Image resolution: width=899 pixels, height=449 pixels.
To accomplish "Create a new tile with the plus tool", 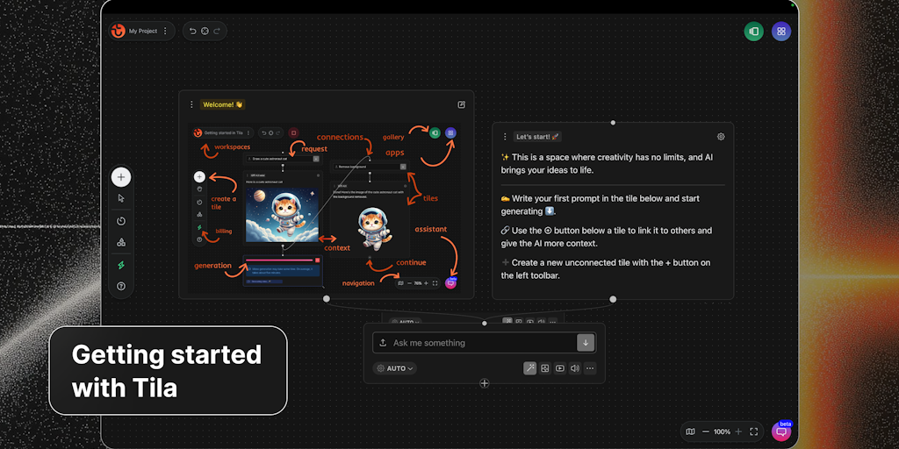I will [121, 177].
